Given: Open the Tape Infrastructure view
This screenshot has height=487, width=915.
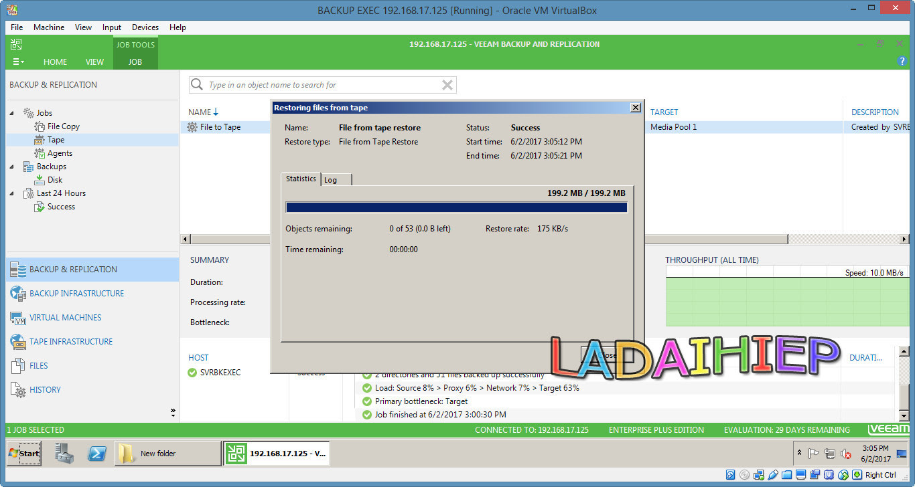Looking at the screenshot, I should tap(92, 342).
